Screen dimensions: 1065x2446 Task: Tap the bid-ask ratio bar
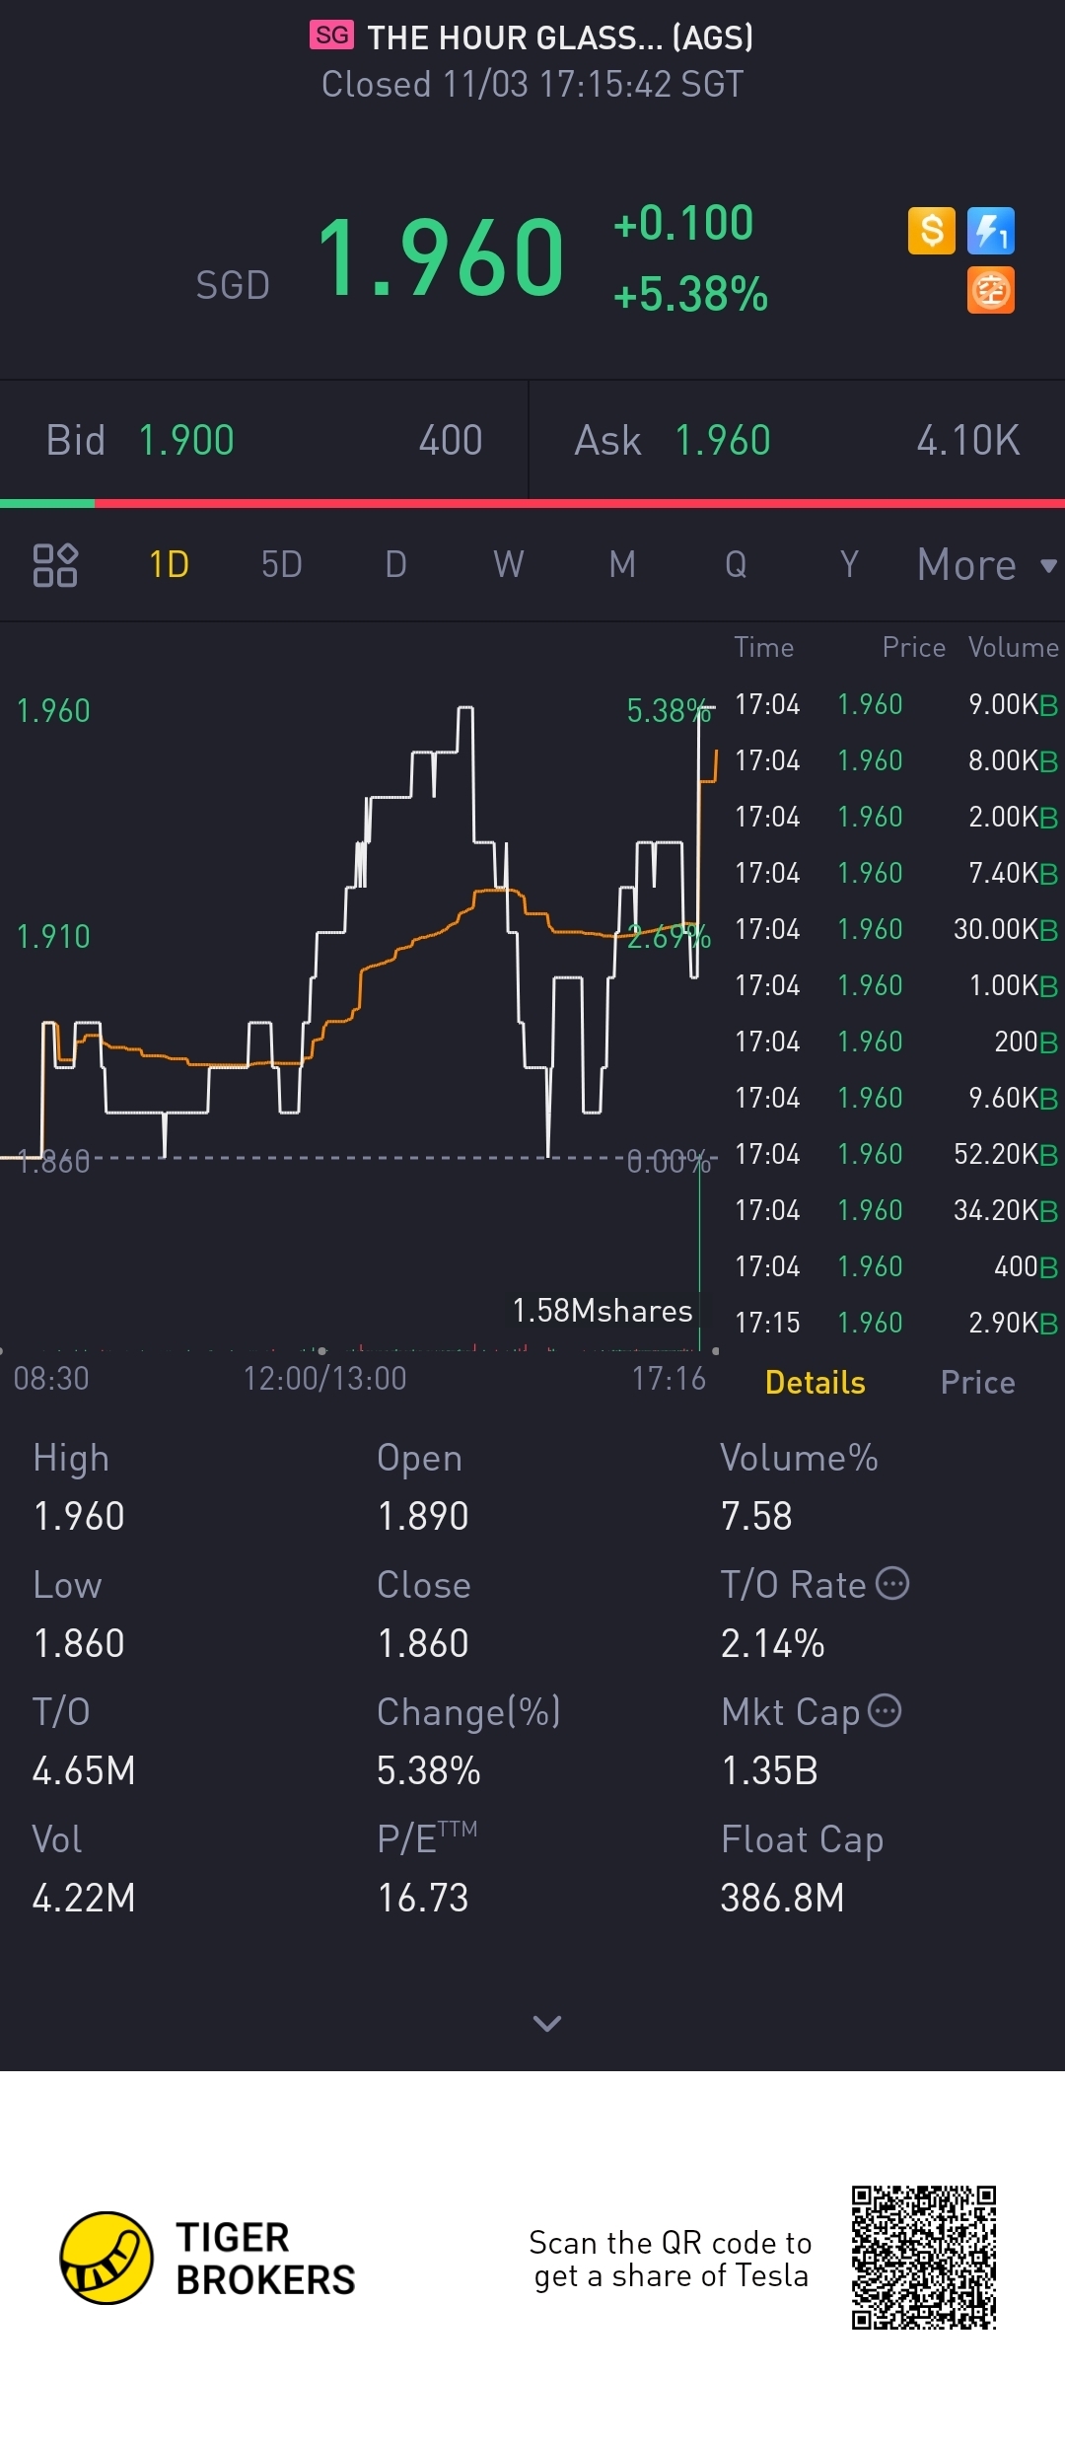point(532,504)
